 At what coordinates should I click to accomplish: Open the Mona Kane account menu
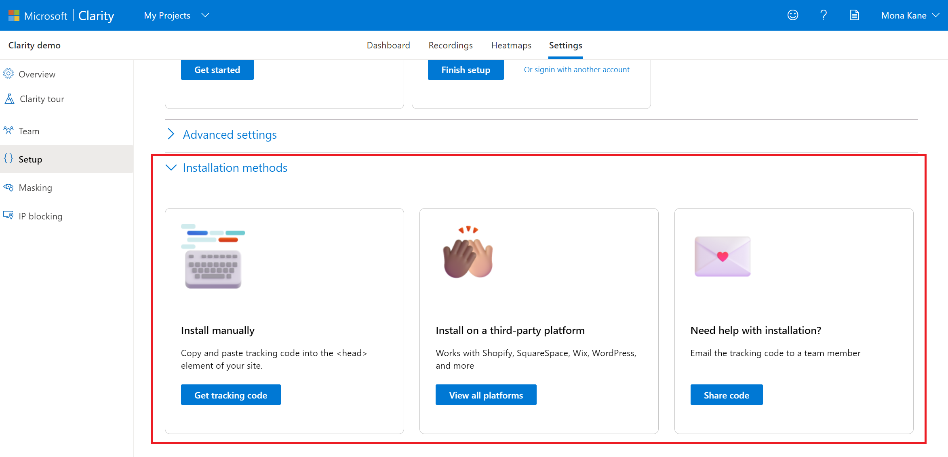pyautogui.click(x=910, y=15)
